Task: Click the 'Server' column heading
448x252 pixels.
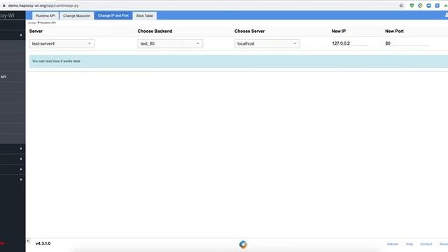Action: pyautogui.click(x=36, y=31)
